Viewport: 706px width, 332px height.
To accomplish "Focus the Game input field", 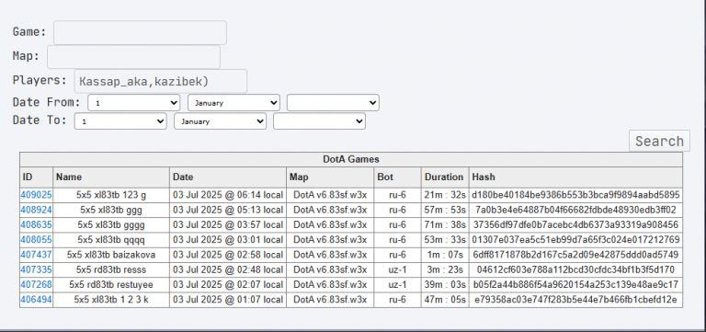I will (140, 32).
